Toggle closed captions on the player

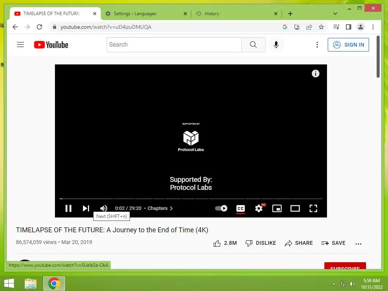click(x=241, y=208)
